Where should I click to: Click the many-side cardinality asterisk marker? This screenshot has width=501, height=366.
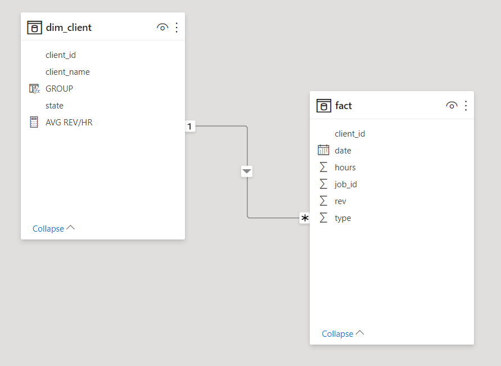click(x=305, y=218)
